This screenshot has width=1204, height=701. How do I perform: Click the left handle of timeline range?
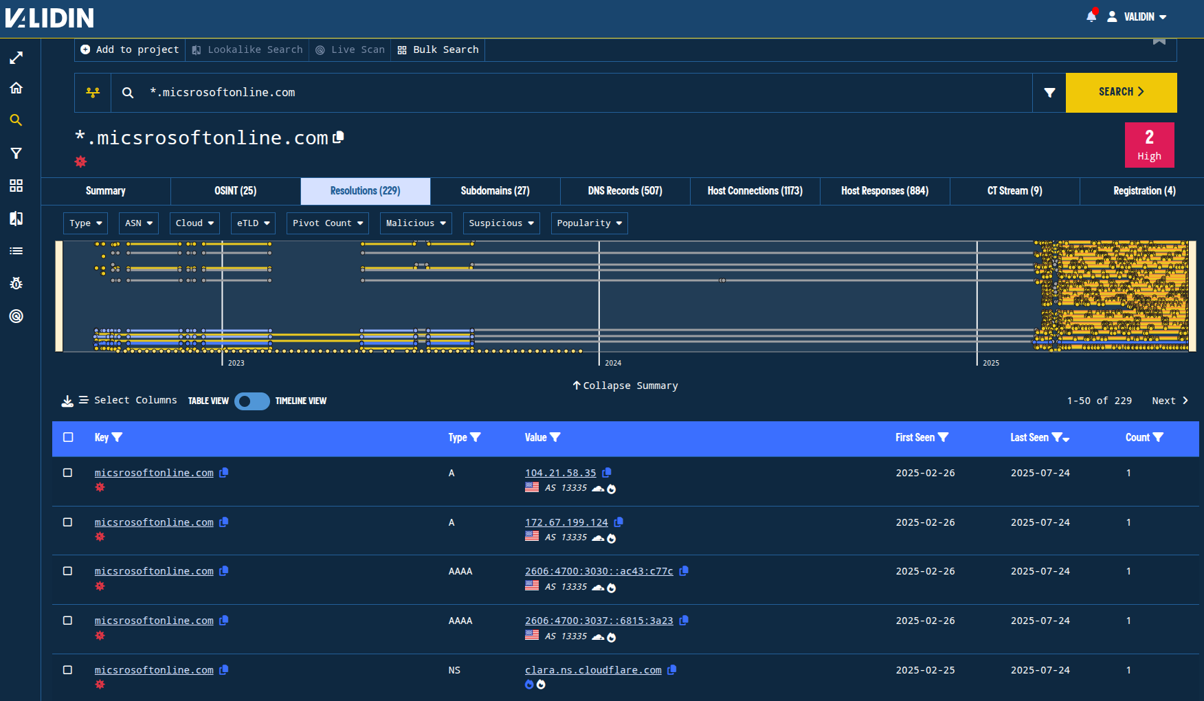click(x=59, y=296)
